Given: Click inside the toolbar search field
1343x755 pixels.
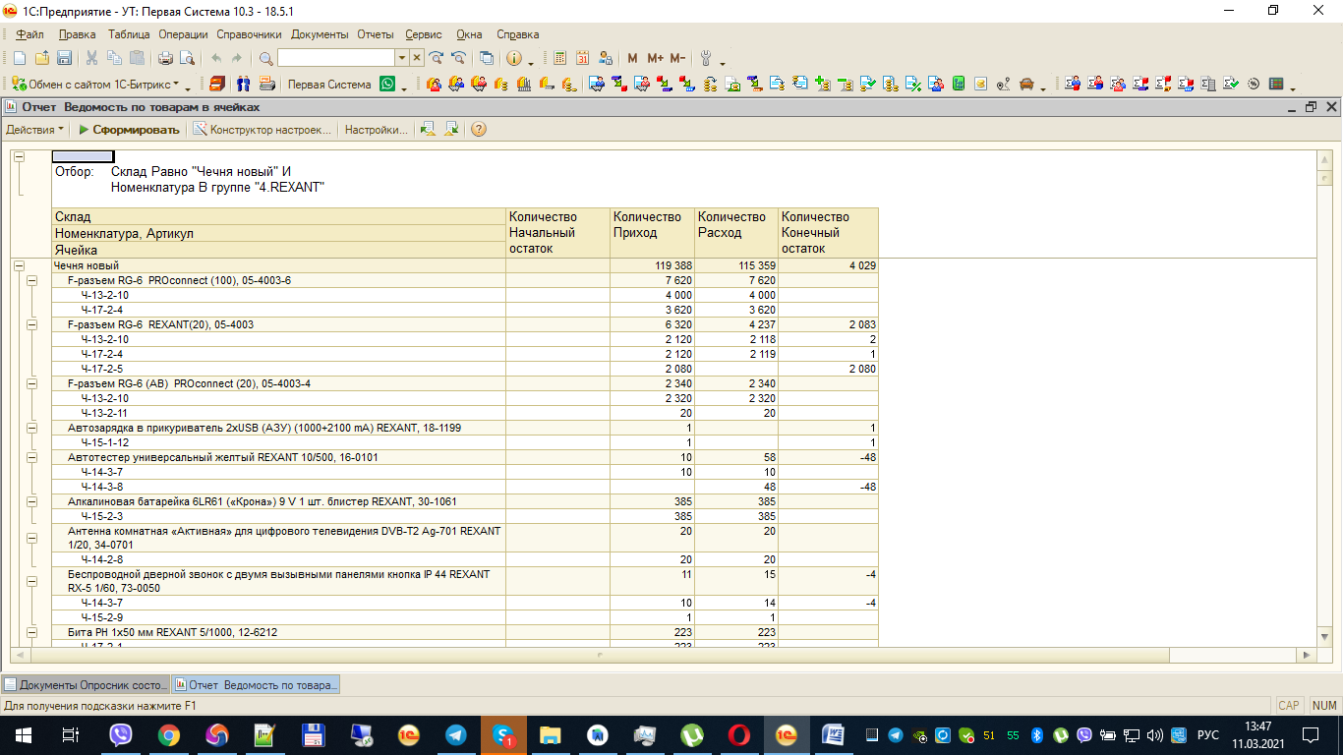Looking at the screenshot, I should pyautogui.click(x=336, y=58).
